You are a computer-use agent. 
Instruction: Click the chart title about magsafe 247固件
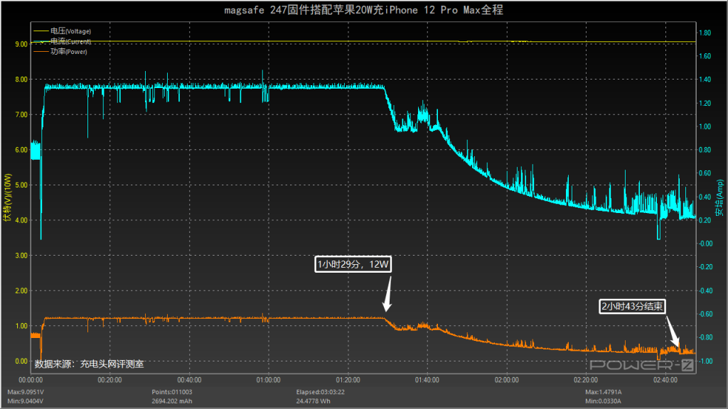coord(363,10)
